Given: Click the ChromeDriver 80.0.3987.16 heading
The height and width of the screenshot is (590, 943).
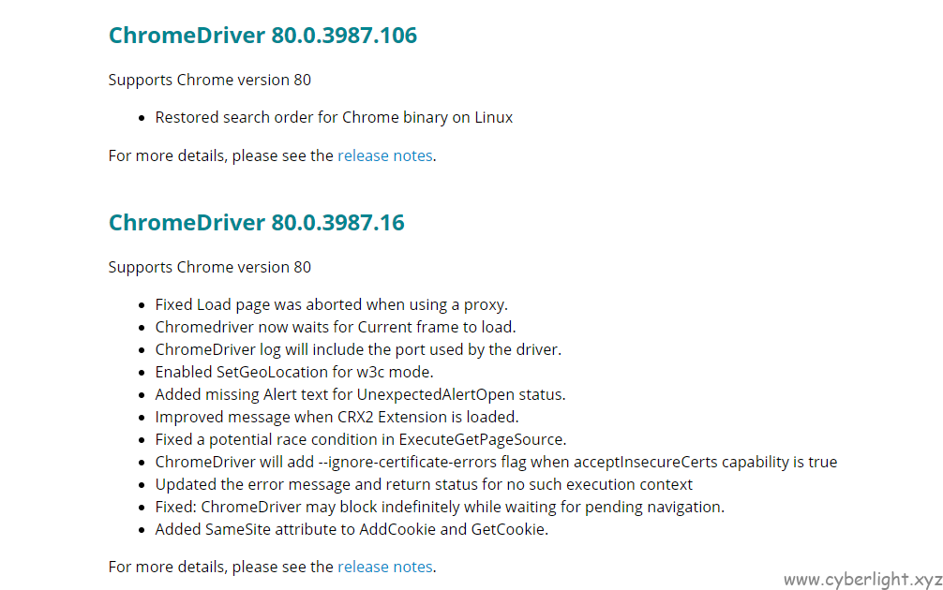Looking at the screenshot, I should point(257,223).
